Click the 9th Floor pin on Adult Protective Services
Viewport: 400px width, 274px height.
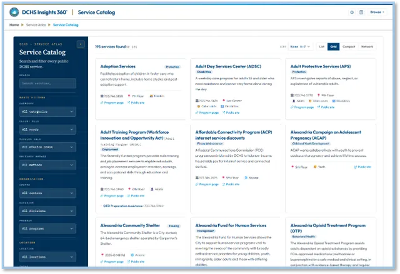tap(319, 95)
